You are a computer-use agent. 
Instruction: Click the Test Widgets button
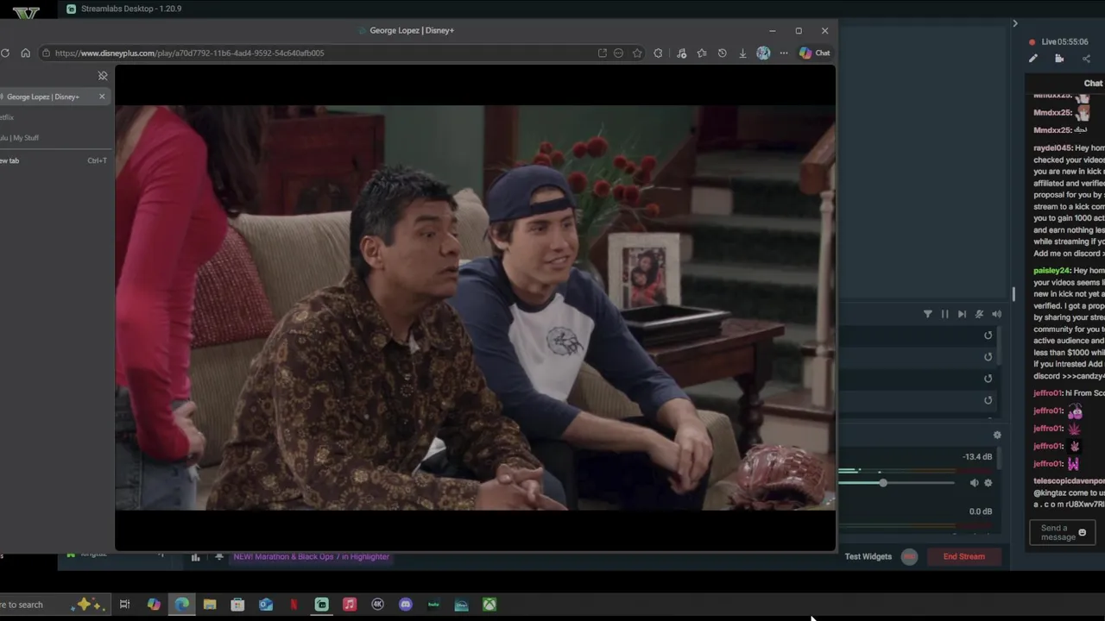click(x=868, y=556)
